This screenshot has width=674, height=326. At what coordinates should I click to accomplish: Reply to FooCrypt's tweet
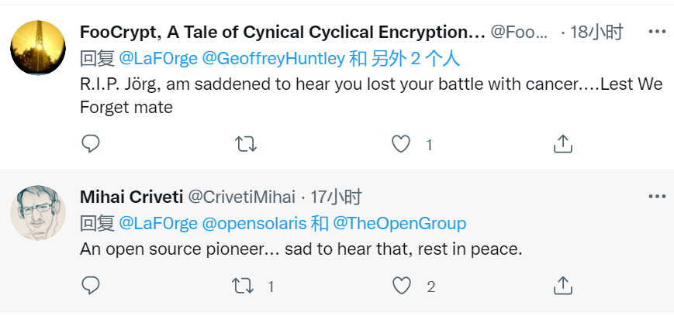[91, 143]
